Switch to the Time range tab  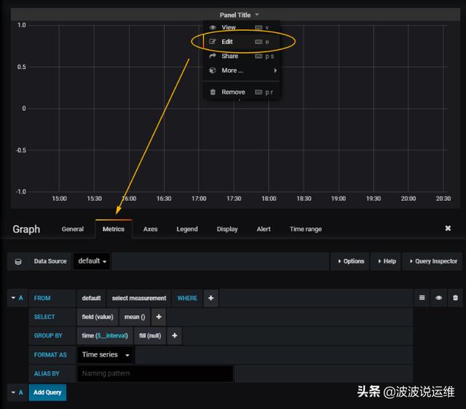306,229
